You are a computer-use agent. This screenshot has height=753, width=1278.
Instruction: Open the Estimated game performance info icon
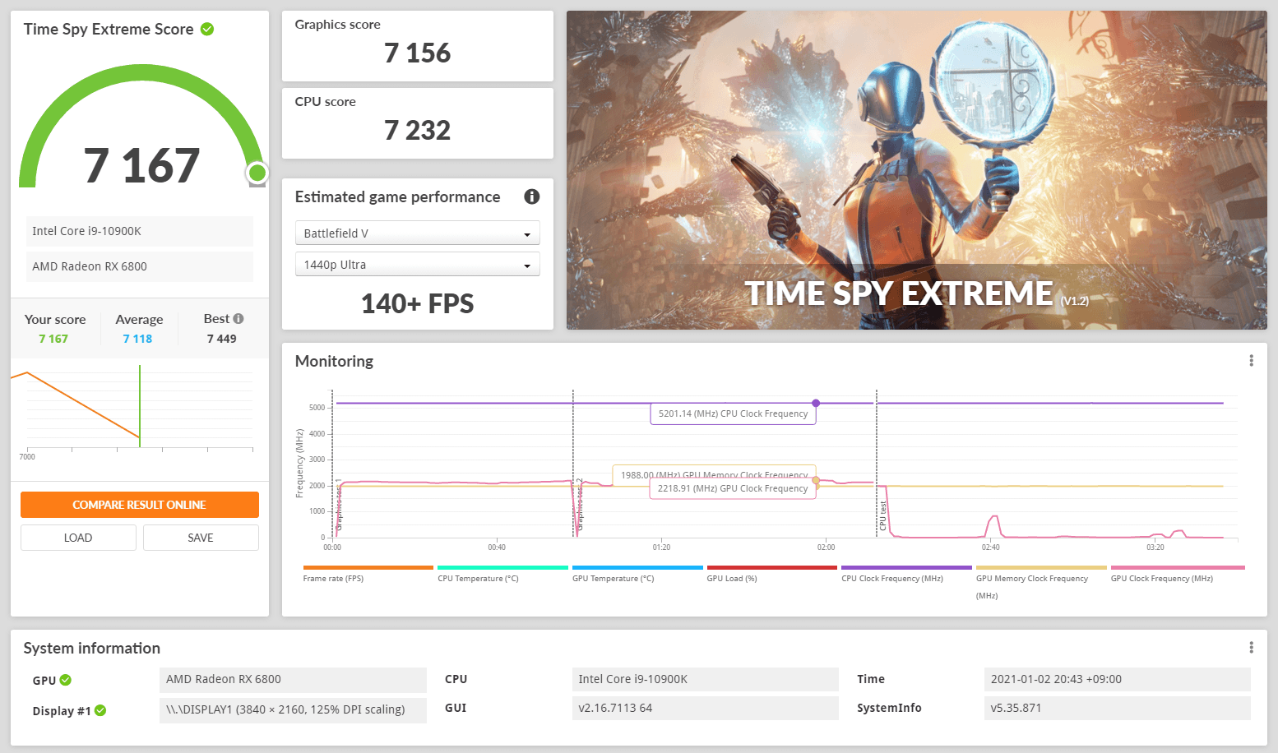click(x=532, y=196)
